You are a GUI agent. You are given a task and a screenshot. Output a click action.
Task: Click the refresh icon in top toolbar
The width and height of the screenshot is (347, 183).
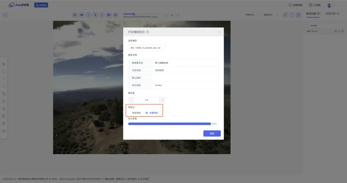click(x=291, y=15)
